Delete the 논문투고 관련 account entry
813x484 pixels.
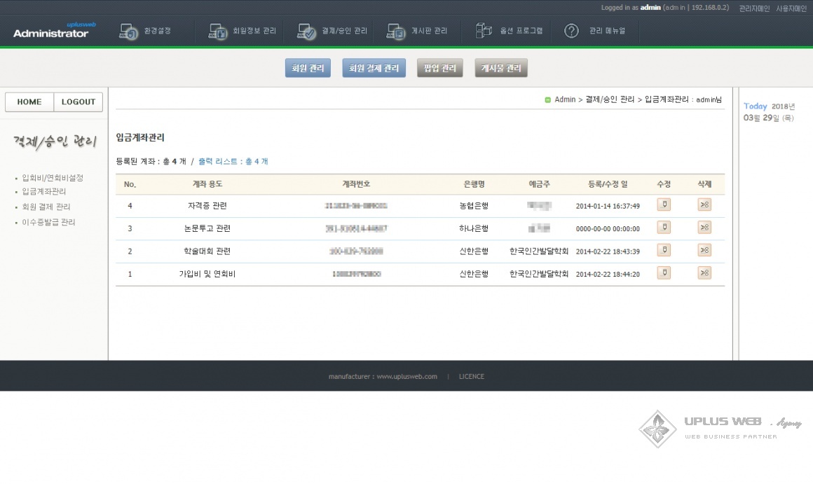(x=704, y=228)
